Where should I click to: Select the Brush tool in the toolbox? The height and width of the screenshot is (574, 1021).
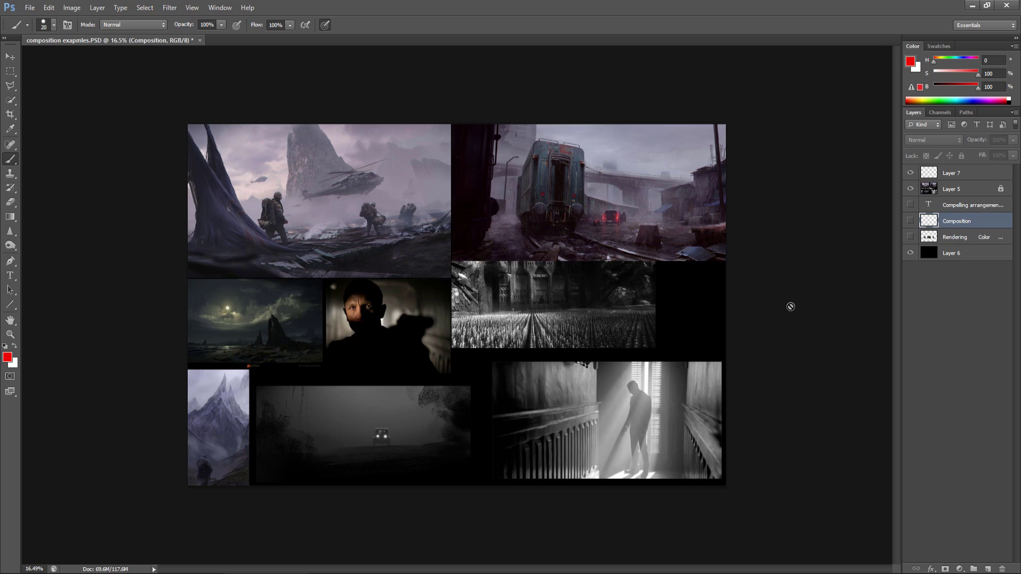pos(10,159)
